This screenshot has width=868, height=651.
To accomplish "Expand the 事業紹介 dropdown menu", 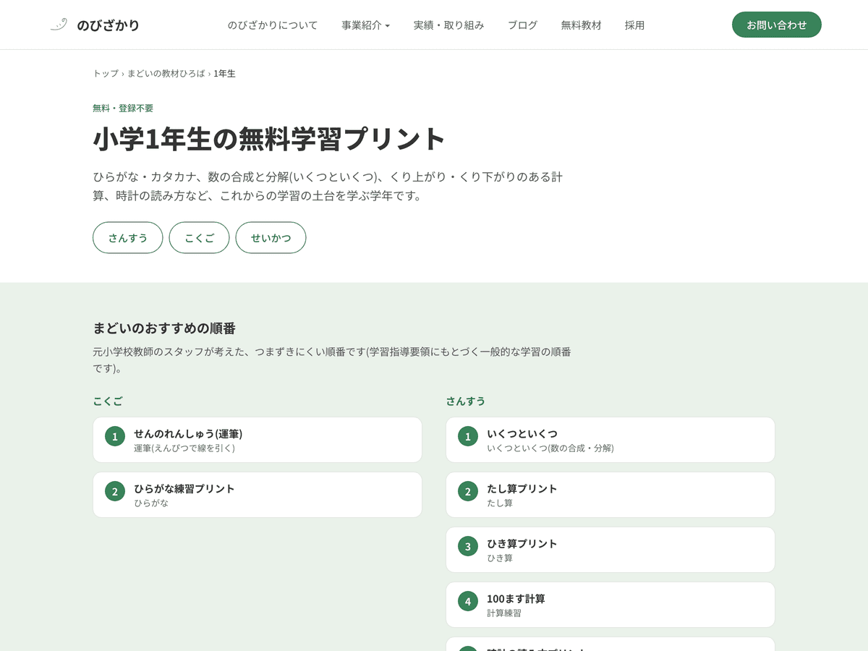I will pyautogui.click(x=366, y=25).
